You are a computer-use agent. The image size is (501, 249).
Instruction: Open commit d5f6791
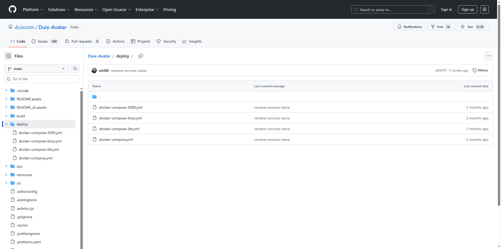click(441, 71)
